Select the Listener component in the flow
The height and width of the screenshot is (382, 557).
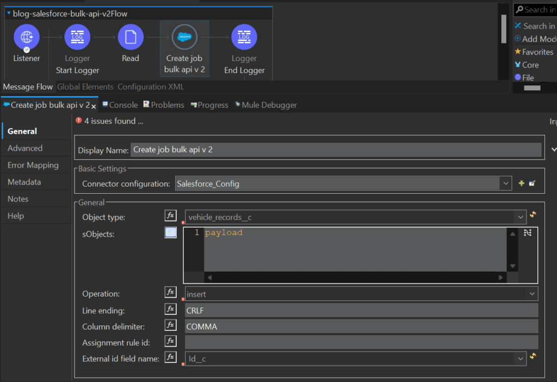tap(26, 36)
